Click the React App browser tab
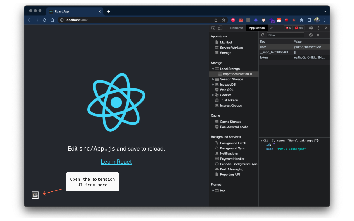The image size is (354, 221). pyautogui.click(x=75, y=12)
